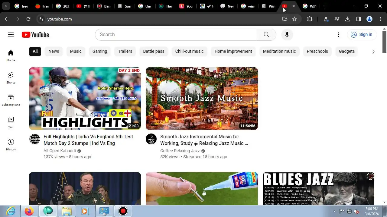The image size is (387, 217).
Task: Open browser downloads
Action: (348, 19)
